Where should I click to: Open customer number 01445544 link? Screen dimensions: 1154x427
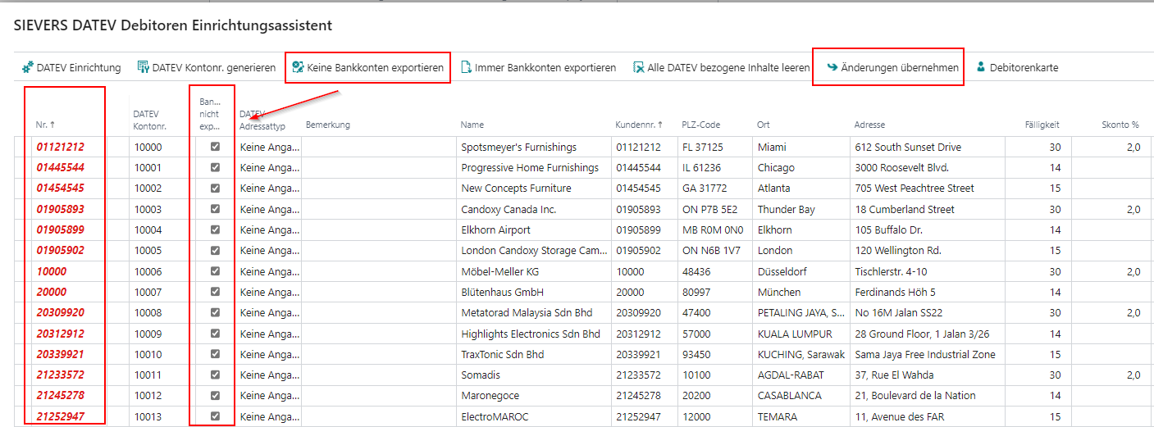[x=60, y=167]
